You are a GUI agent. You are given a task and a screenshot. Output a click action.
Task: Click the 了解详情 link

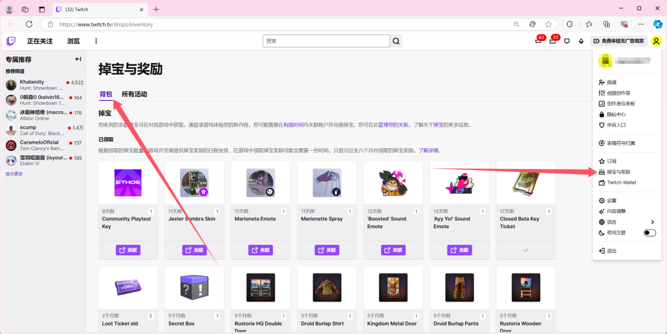[x=429, y=150]
